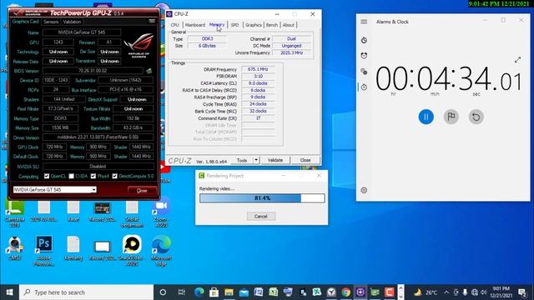Open Google Chrome from the taskbar

tap(346, 292)
